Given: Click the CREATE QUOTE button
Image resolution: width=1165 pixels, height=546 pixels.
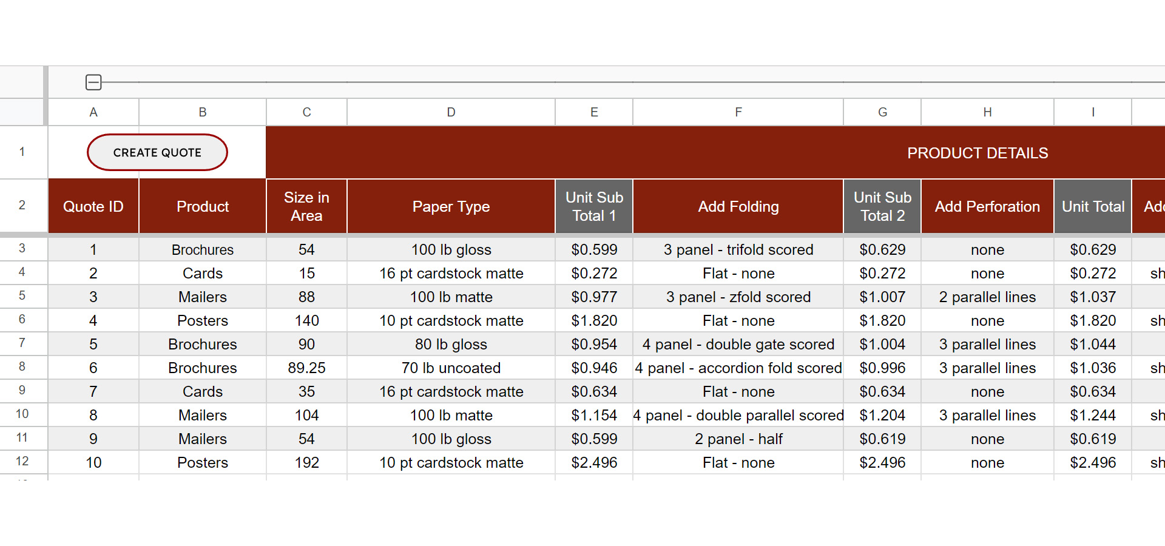Looking at the screenshot, I should pyautogui.click(x=157, y=152).
